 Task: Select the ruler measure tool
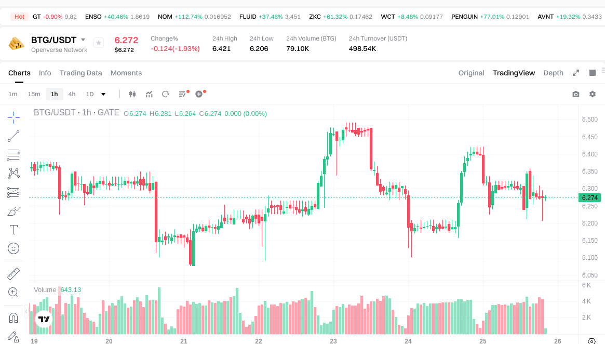click(x=14, y=273)
